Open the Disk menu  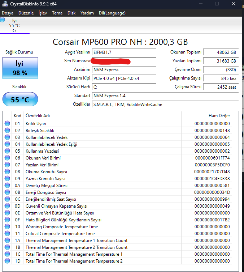point(71,13)
